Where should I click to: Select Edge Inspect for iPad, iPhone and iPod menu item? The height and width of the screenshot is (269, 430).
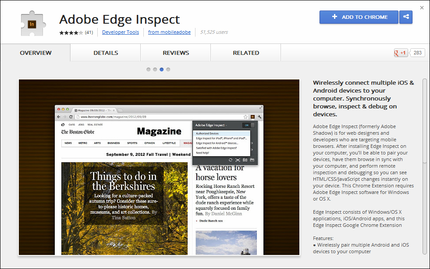(x=221, y=138)
